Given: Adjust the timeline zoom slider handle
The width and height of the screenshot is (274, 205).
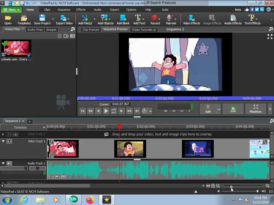Looking at the screenshot, I should coord(231,187).
